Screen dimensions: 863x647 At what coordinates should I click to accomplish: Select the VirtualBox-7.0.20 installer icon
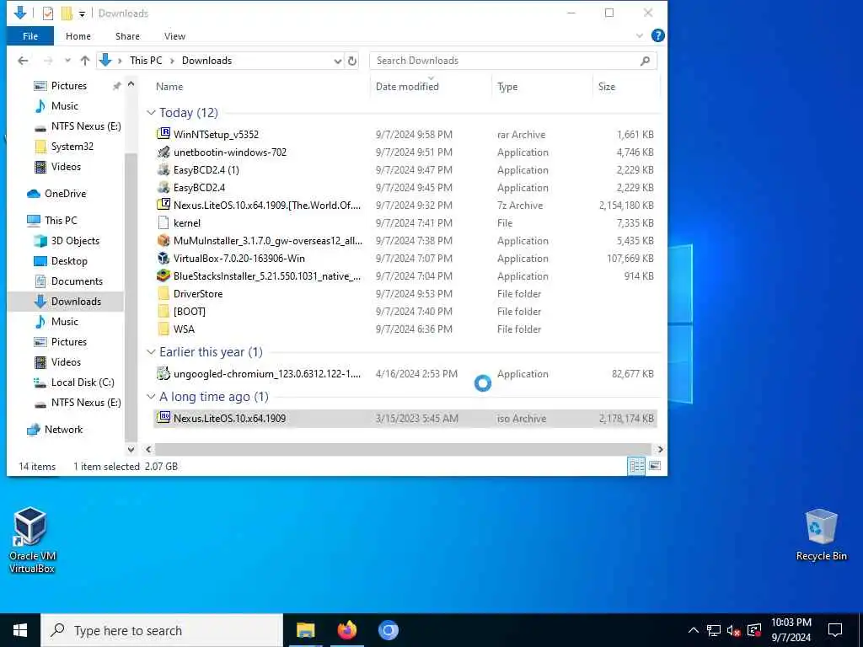point(163,258)
